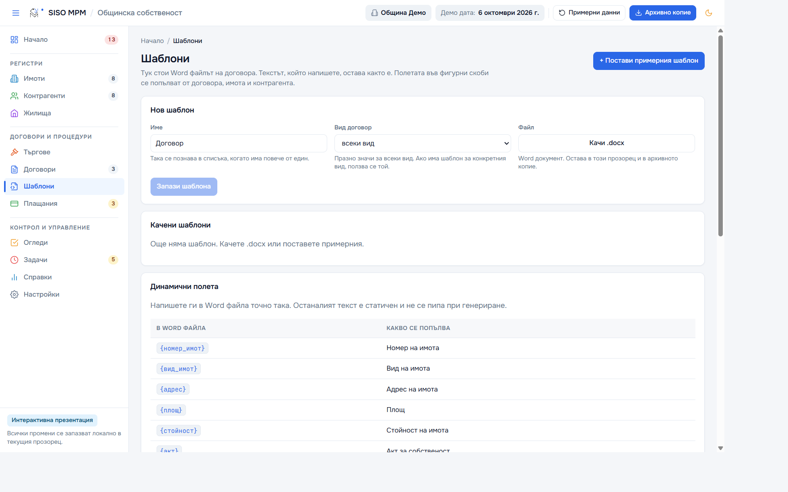Click the Шаблони file icon
Viewport: 788px width, 492px height.
coord(14,186)
